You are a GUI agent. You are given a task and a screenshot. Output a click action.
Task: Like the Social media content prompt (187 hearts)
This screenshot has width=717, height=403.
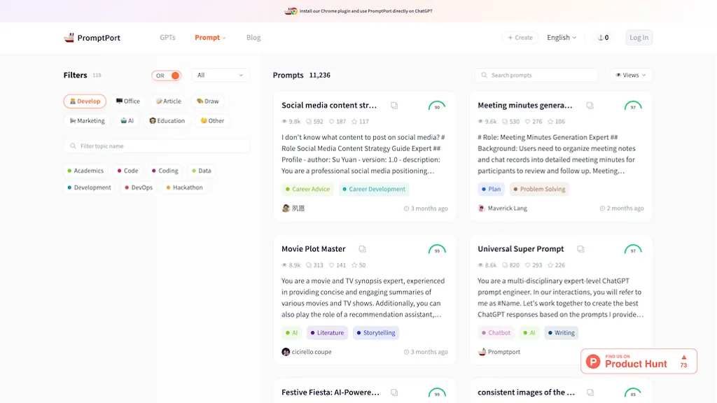click(x=331, y=122)
